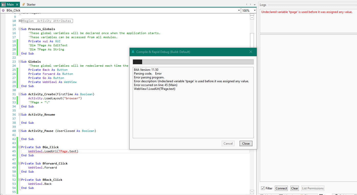Click the List Permissions button
This screenshot has height=195, width=357.
point(313,188)
